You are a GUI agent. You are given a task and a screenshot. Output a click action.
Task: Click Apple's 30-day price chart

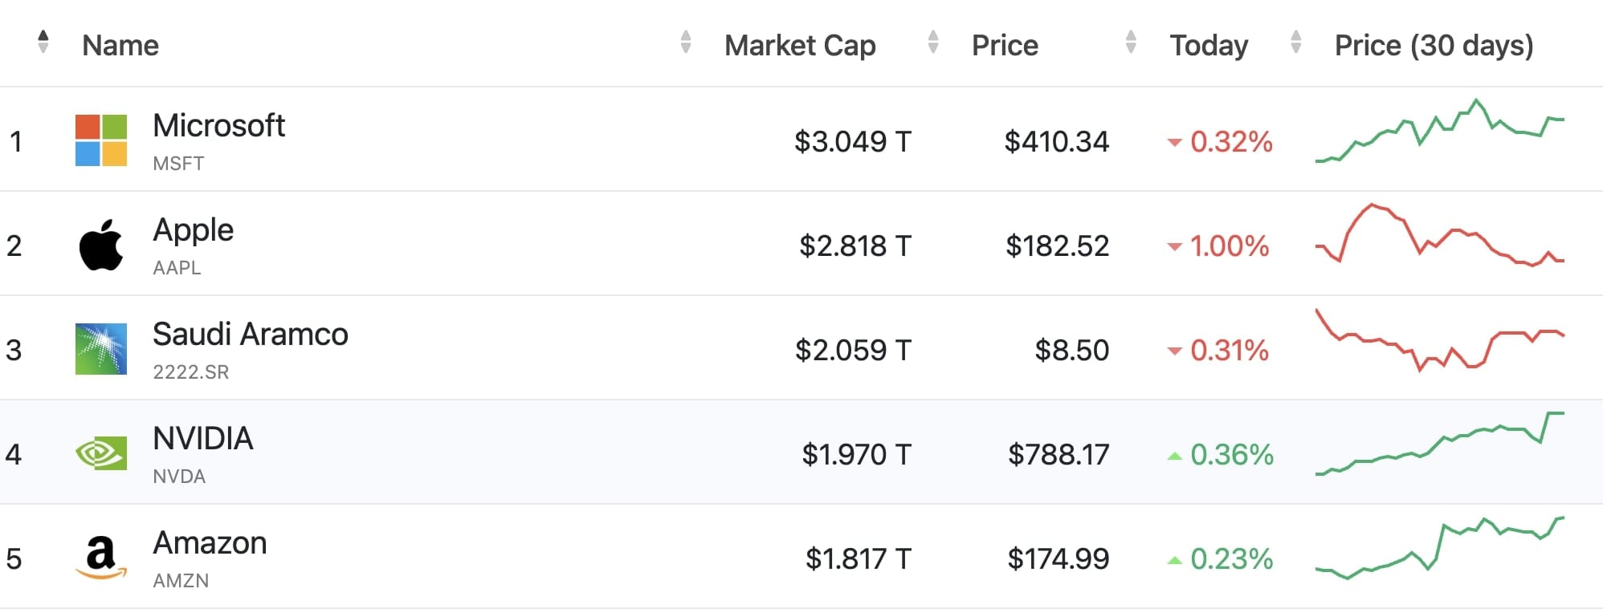point(1439,237)
